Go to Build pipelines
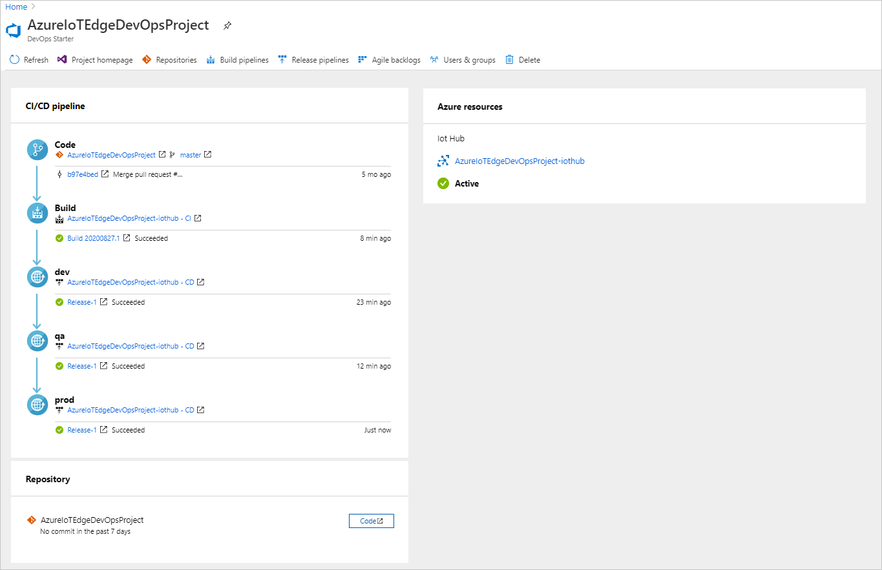882x570 pixels. pyautogui.click(x=237, y=60)
